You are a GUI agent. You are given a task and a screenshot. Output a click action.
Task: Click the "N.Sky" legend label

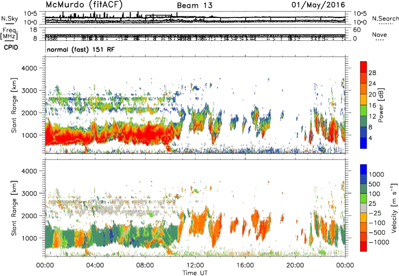coord(9,18)
